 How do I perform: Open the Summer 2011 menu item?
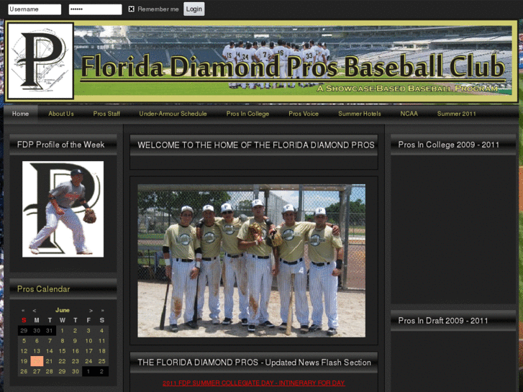coord(456,114)
